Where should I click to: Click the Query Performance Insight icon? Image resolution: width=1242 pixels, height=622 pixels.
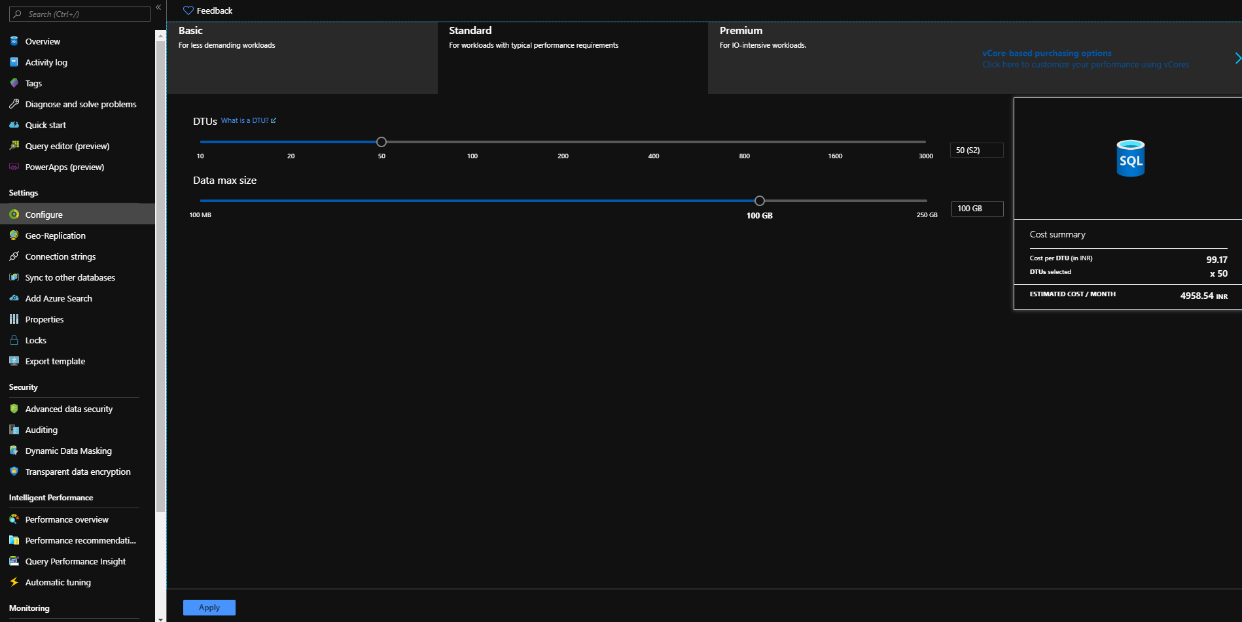point(14,561)
